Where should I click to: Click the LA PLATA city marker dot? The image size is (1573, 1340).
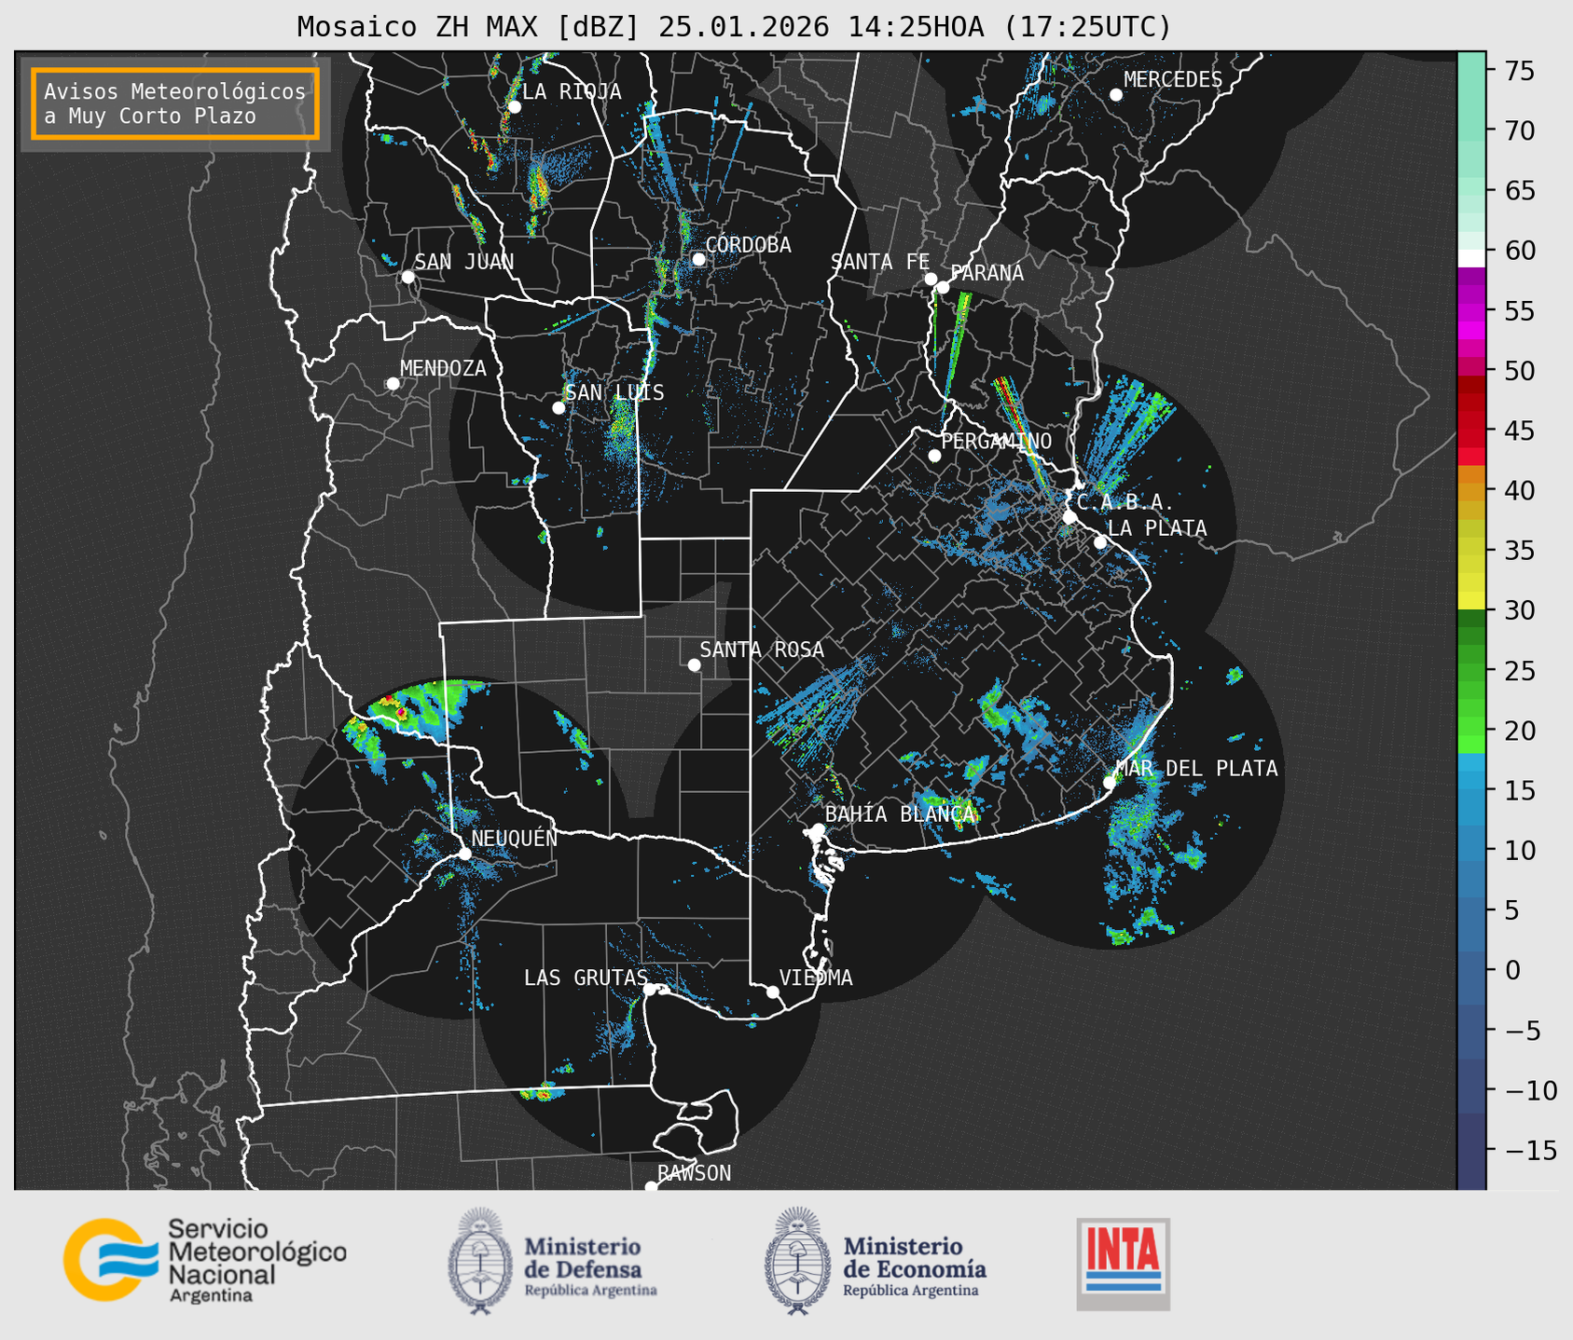[1100, 542]
